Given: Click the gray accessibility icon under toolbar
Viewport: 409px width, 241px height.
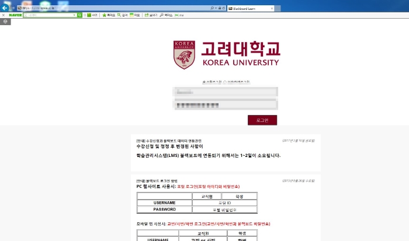Looking at the screenshot, I should 5,22.
